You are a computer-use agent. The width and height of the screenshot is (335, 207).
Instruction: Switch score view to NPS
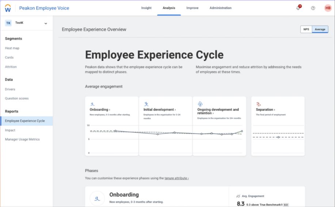coord(306,29)
